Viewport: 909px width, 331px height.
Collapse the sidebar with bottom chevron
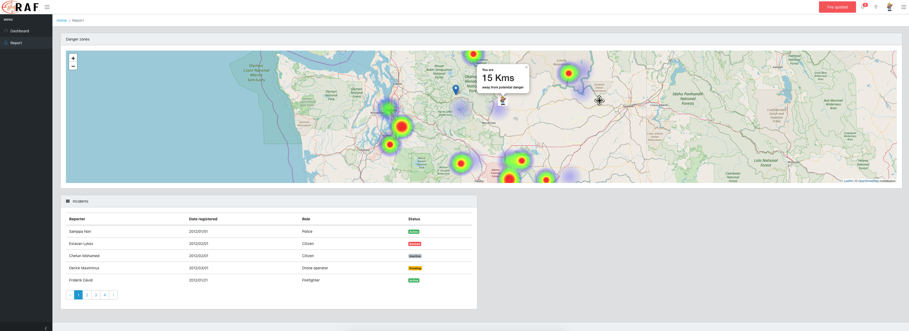point(46,328)
